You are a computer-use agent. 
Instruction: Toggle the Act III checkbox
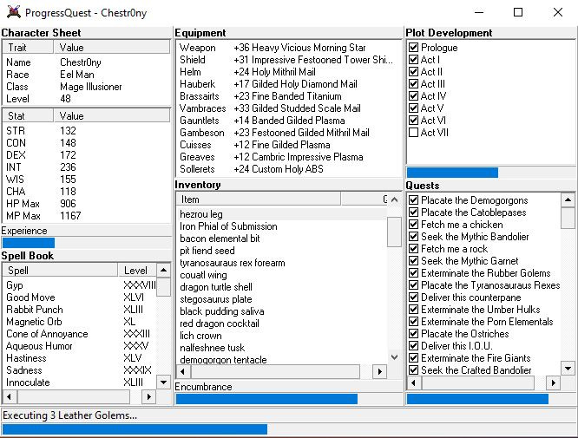(x=414, y=84)
